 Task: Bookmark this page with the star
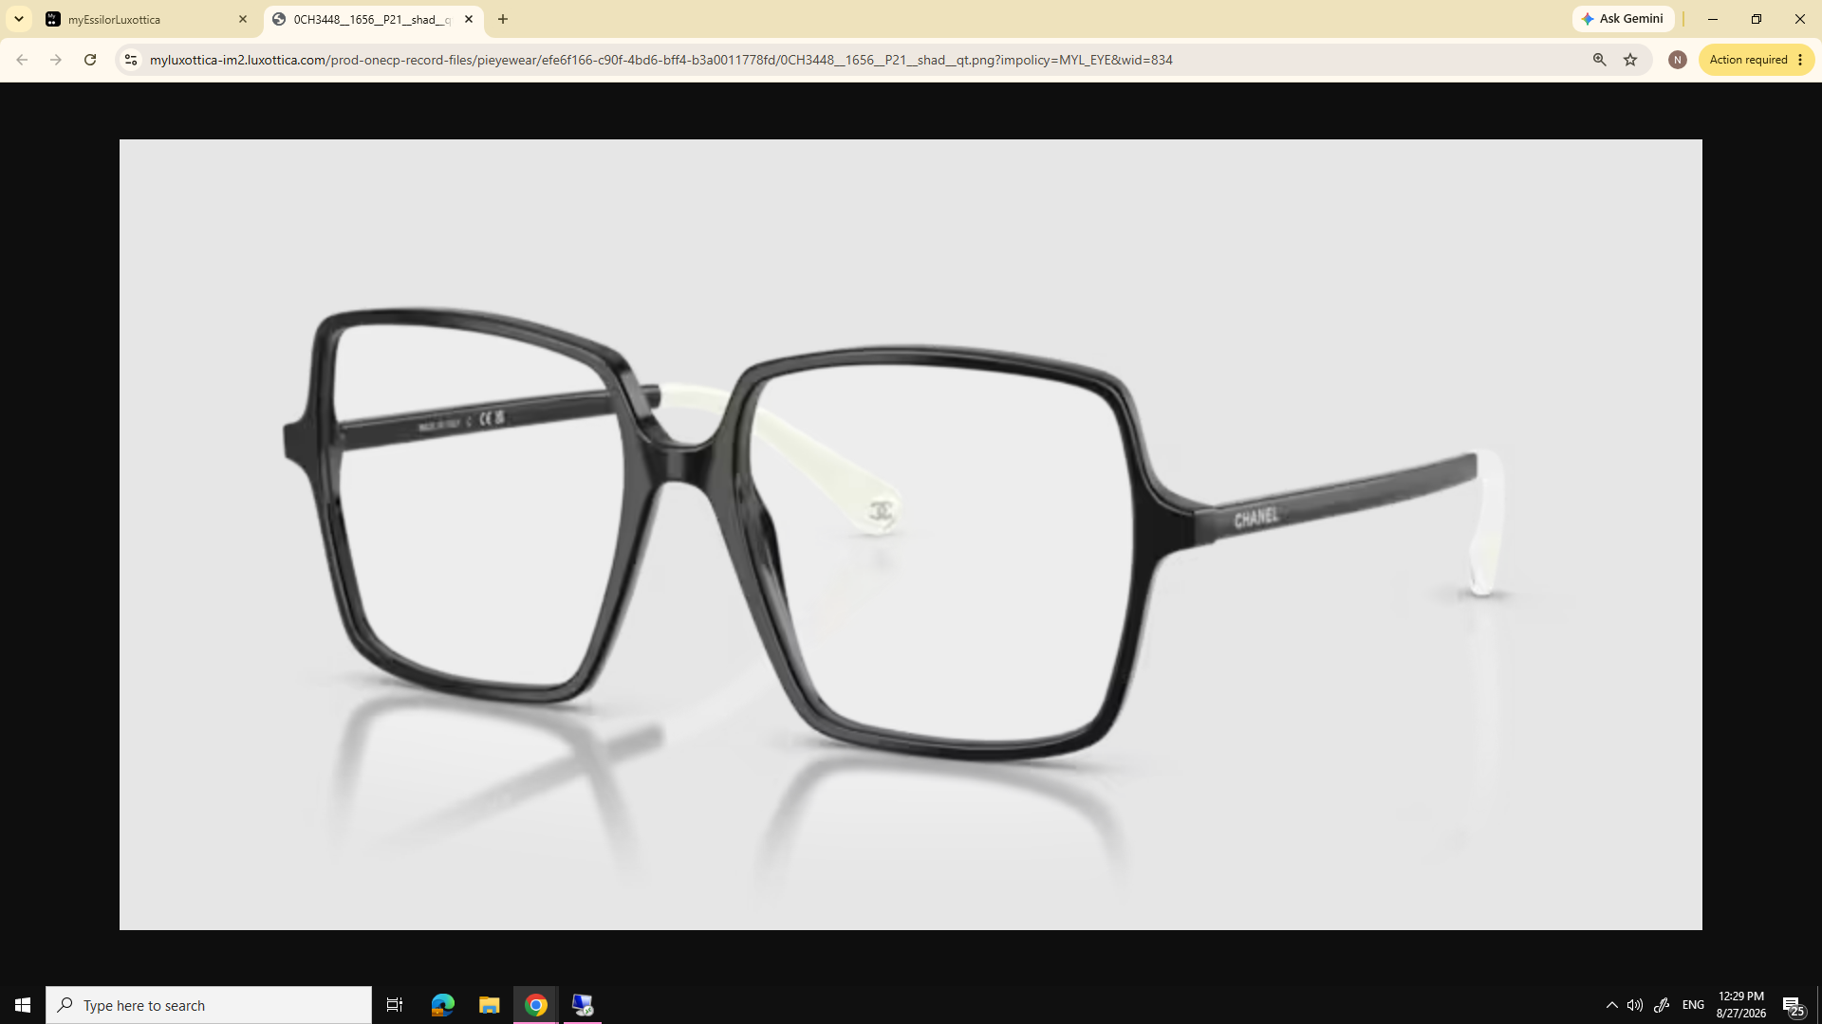1630,60
